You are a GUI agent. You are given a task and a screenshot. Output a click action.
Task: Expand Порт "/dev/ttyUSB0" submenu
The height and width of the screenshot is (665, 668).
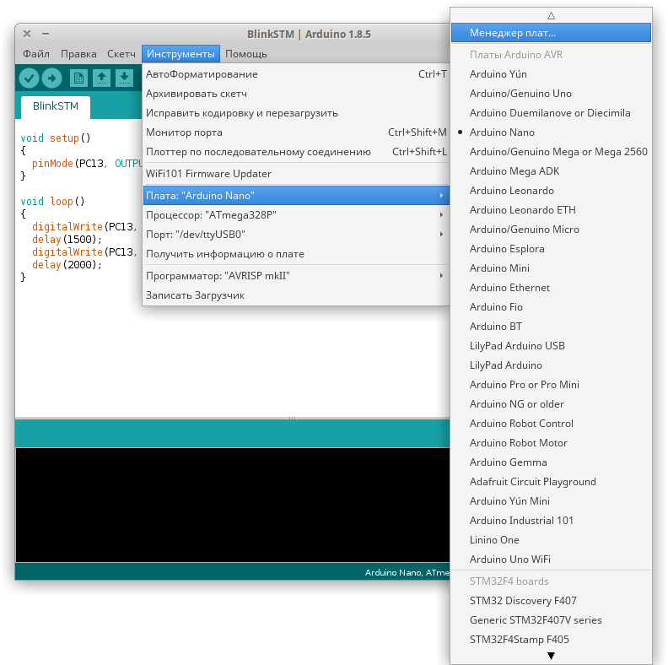296,235
